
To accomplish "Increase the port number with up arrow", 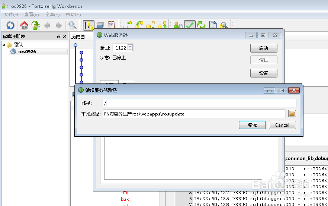I will coord(130,46).
